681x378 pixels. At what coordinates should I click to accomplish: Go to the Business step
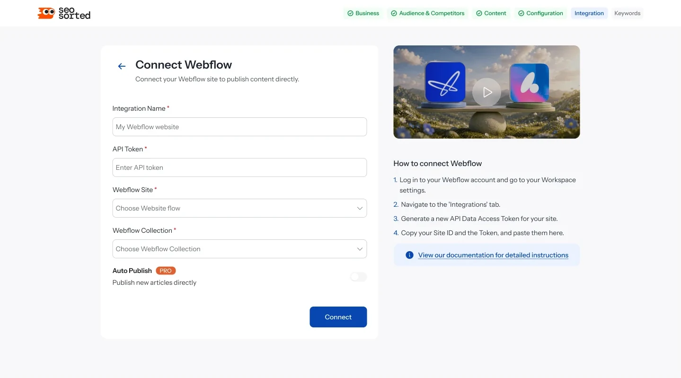pyautogui.click(x=363, y=13)
